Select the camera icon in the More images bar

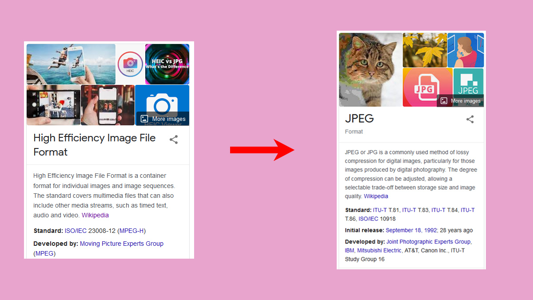pos(143,119)
